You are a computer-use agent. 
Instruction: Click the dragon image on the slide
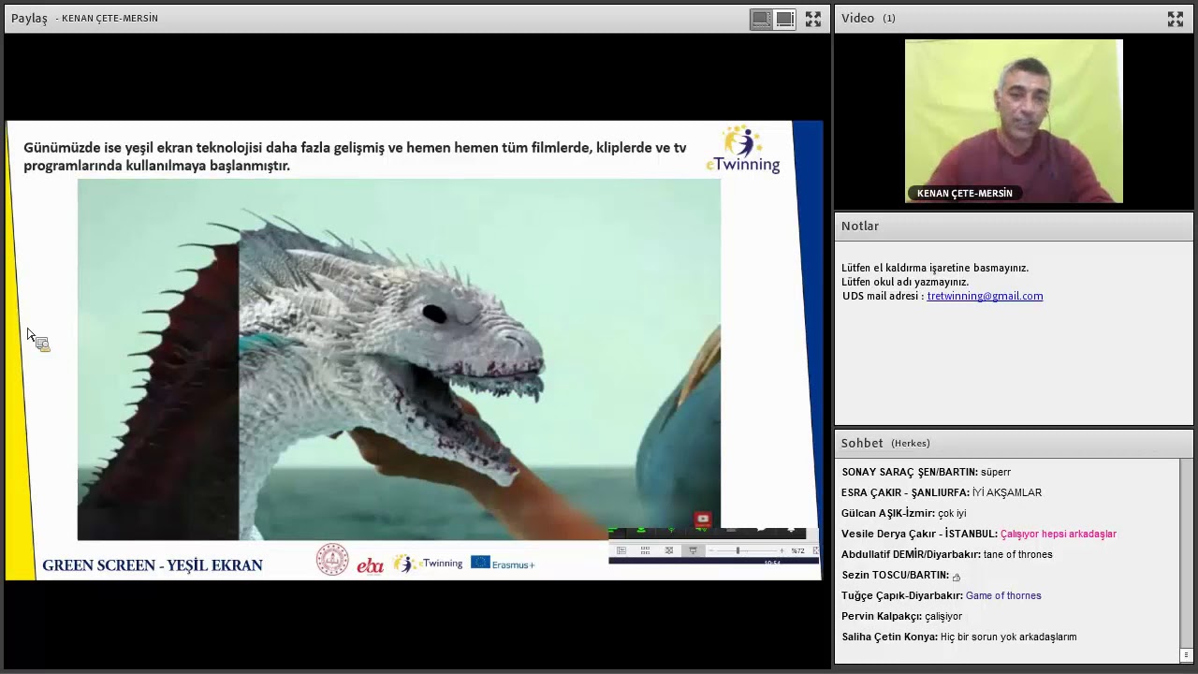click(399, 359)
